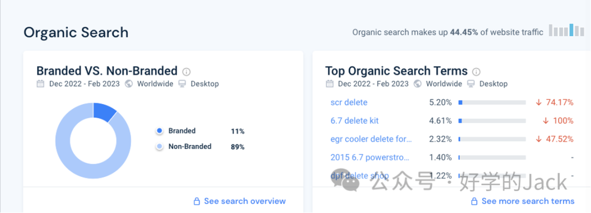
Task: Select the scr delete search term
Action: point(349,102)
